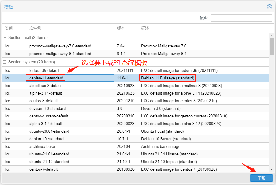Select the debian-11-standard template row

46,78
